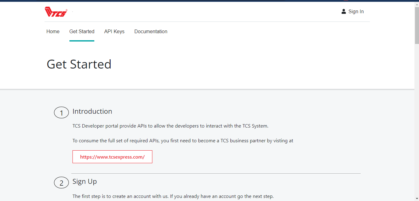This screenshot has height=201, width=419.
Task: Click text 'The first step is to create an account'
Action: coord(120,196)
